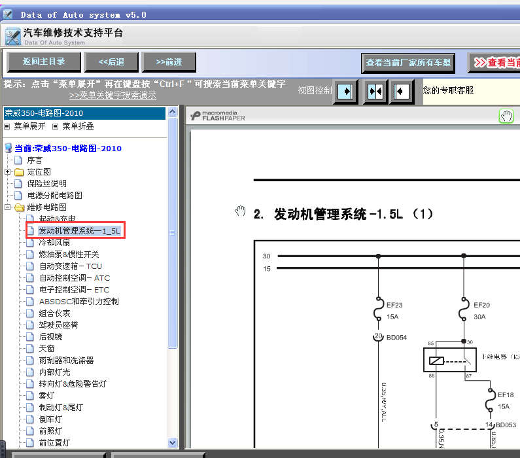520x458 pixels.
Task: Open 天窗 diagram
Action: click(x=46, y=349)
